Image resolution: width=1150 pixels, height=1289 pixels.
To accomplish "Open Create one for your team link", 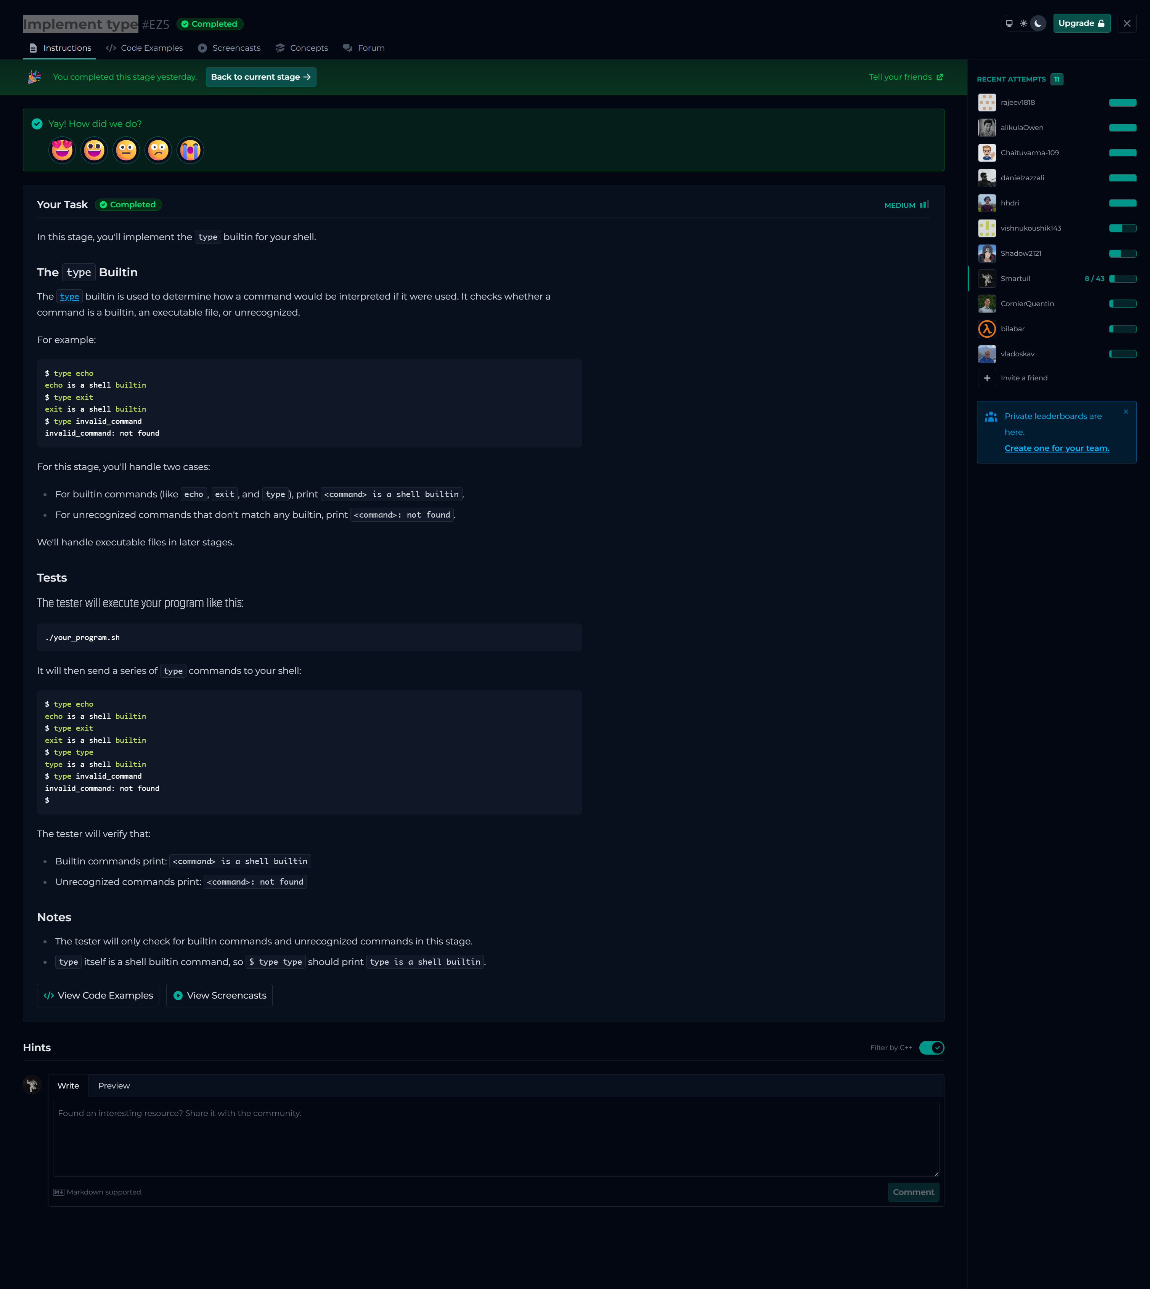I will [x=1057, y=448].
